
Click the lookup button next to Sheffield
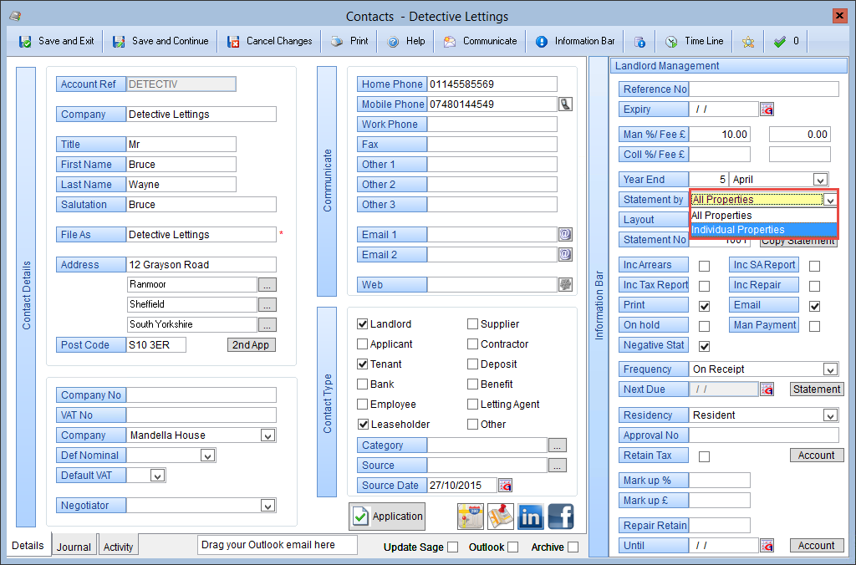coord(267,304)
